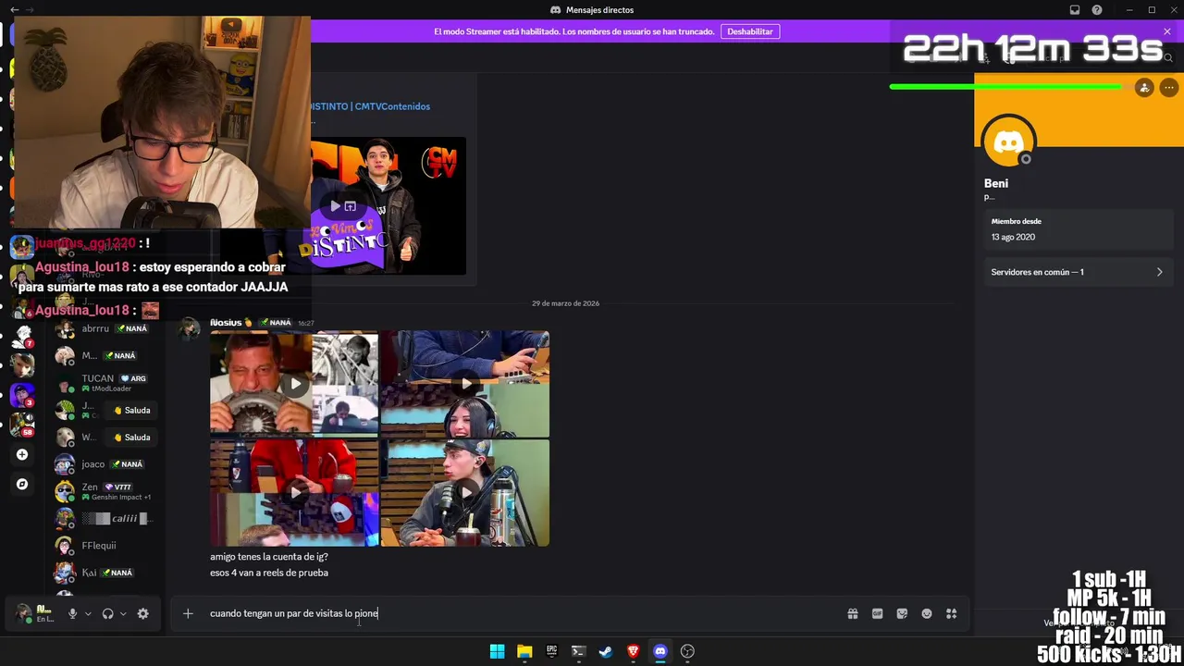Click the '29 de marzo de 2026' date divider text

click(565, 303)
